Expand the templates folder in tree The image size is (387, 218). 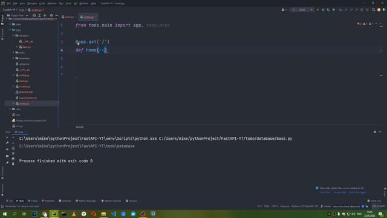pos(13,58)
